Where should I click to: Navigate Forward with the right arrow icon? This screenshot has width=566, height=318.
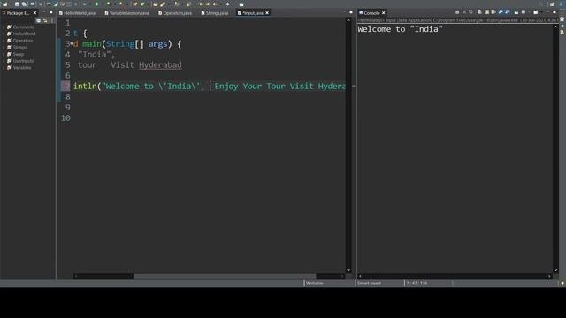[227, 4]
